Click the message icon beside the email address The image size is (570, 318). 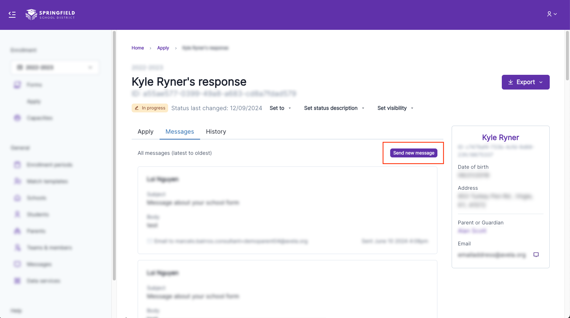[x=536, y=255]
